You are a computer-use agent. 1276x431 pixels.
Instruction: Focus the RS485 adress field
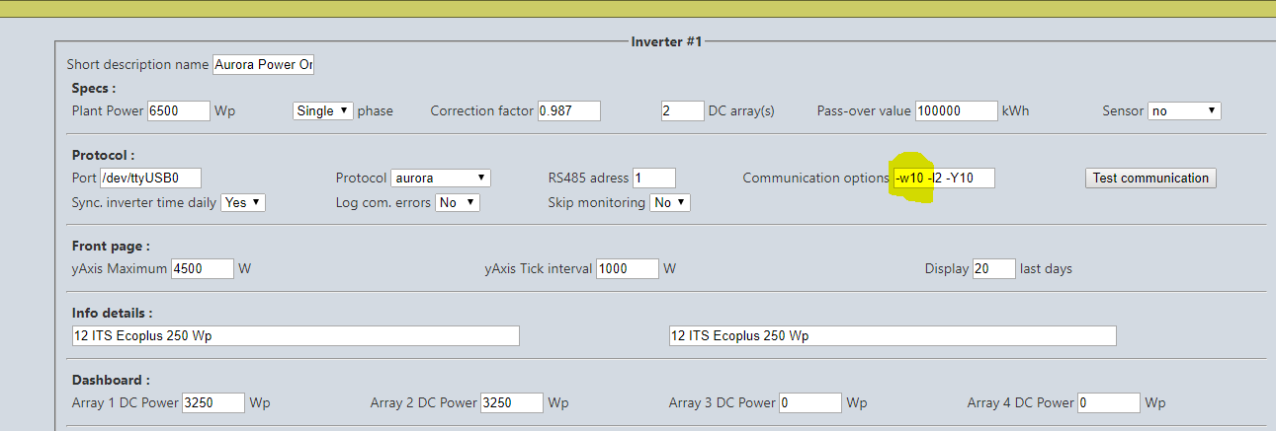click(654, 179)
